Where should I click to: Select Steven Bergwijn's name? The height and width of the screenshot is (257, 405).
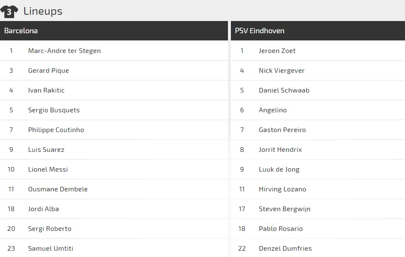(x=285, y=209)
